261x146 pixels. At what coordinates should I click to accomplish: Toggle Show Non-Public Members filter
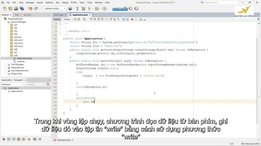[x=19, y=139]
